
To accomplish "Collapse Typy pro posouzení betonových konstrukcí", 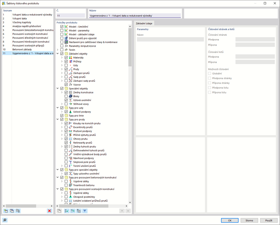I will pyautogui.click(x=58, y=177).
